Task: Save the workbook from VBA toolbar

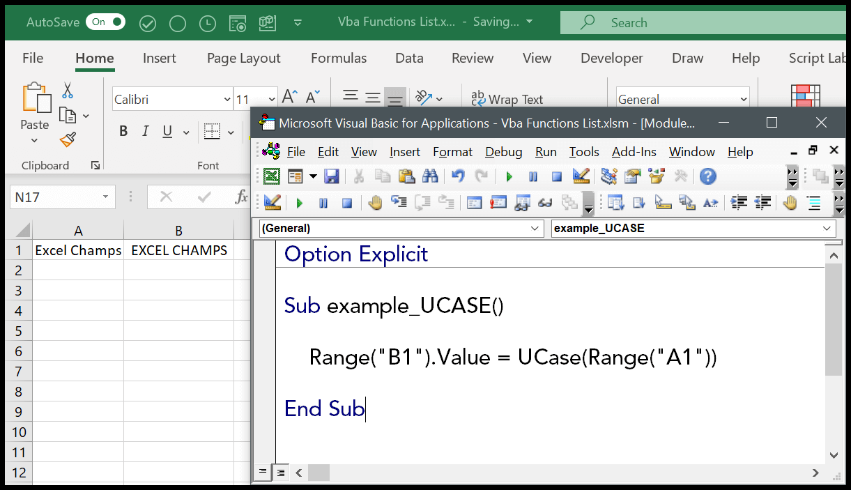Action: point(332,176)
